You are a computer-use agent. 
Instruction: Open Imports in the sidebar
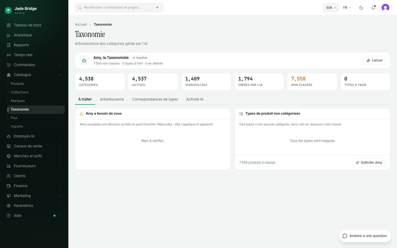pos(17,126)
